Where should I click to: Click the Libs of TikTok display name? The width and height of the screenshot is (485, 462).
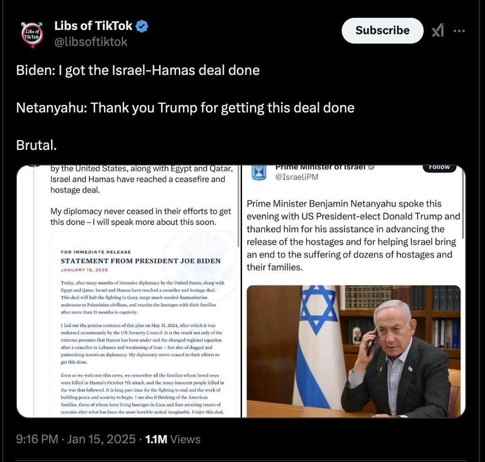click(94, 26)
